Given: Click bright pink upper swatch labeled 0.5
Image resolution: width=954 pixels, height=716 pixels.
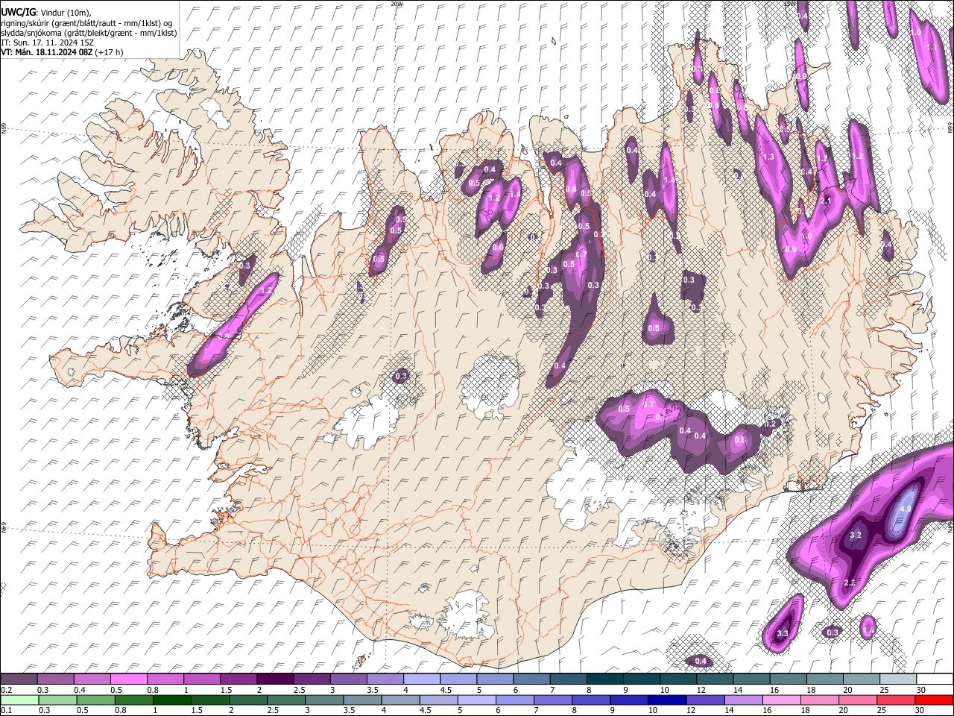Looking at the screenshot, I should coord(128,679).
